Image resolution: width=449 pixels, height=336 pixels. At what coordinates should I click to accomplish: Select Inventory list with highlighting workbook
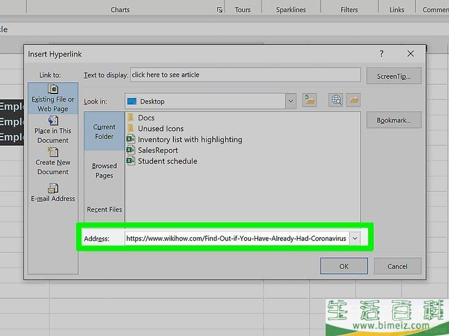[x=184, y=140]
